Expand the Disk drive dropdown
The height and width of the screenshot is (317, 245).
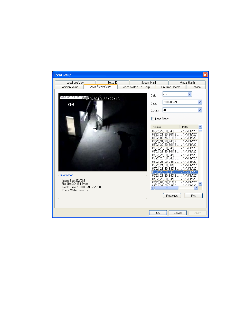[190, 94]
